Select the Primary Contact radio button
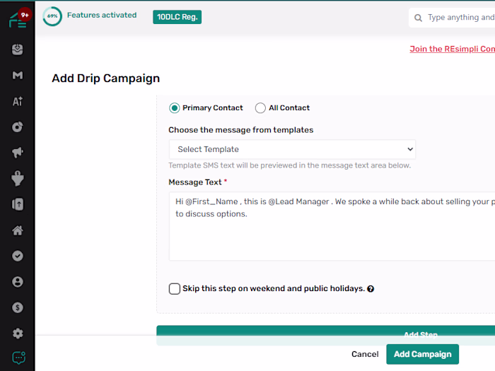This screenshot has height=371, width=495. coord(174,108)
